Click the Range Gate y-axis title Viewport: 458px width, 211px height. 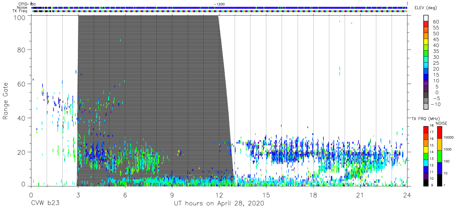6,100
